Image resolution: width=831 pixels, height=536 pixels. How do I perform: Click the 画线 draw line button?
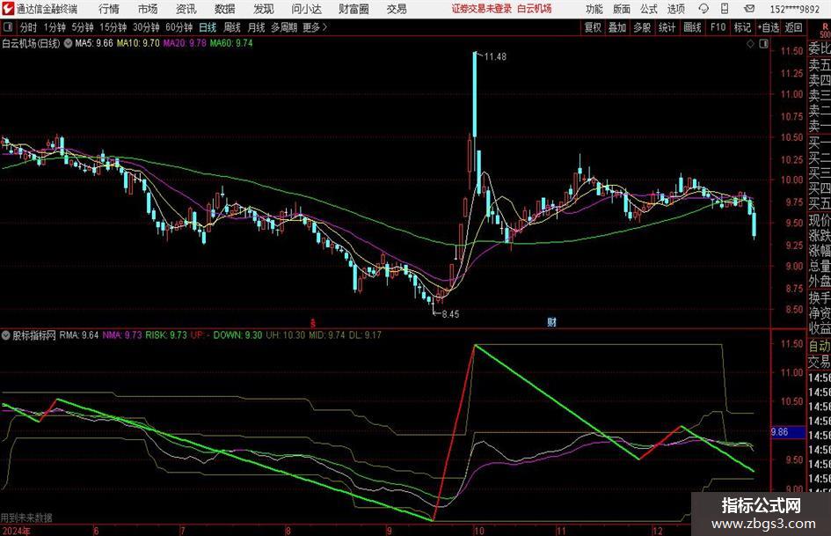point(692,27)
